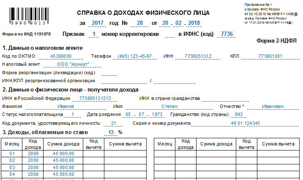Click income code 2000 in month 01 row
303x180 pixels.
[33, 154]
